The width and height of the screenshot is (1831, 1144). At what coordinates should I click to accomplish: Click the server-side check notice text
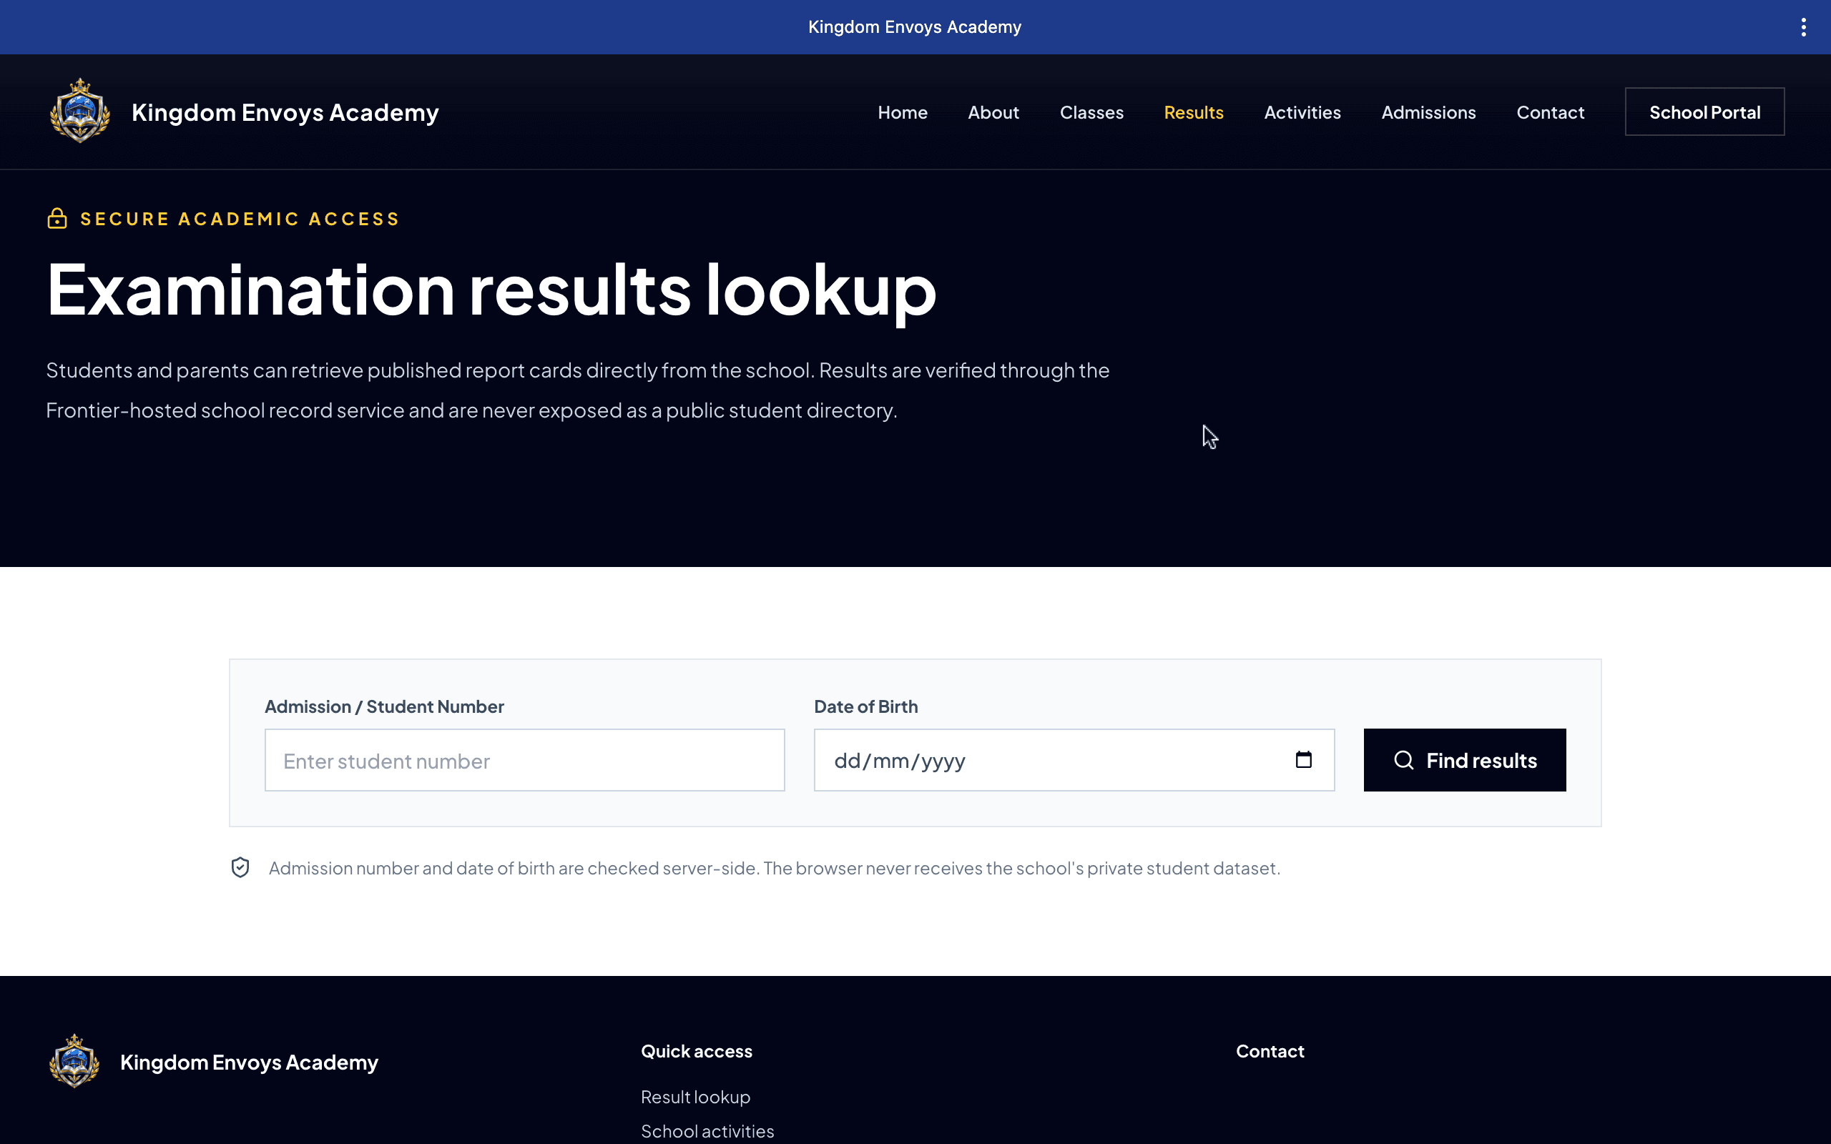coord(774,868)
